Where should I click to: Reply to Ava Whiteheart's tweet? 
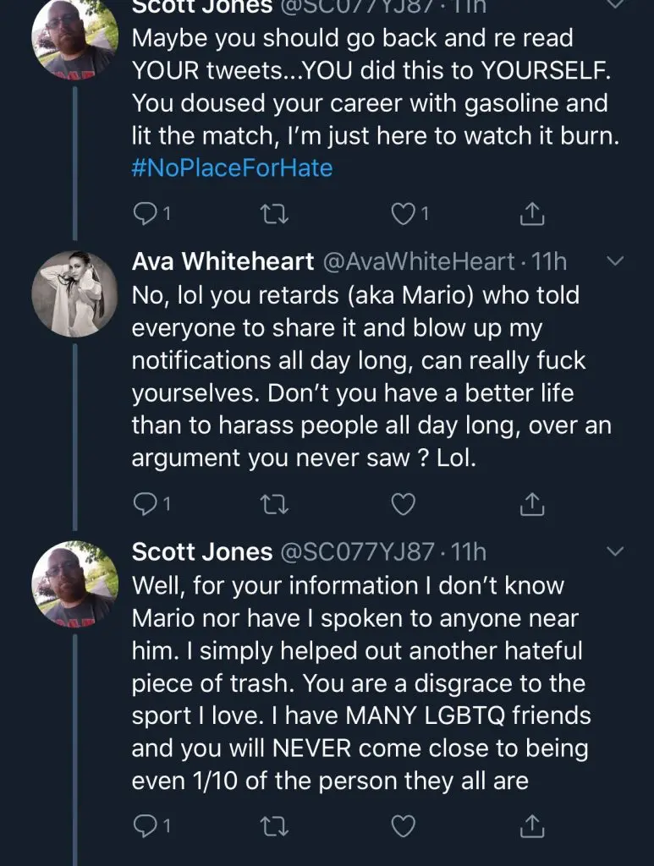146,505
